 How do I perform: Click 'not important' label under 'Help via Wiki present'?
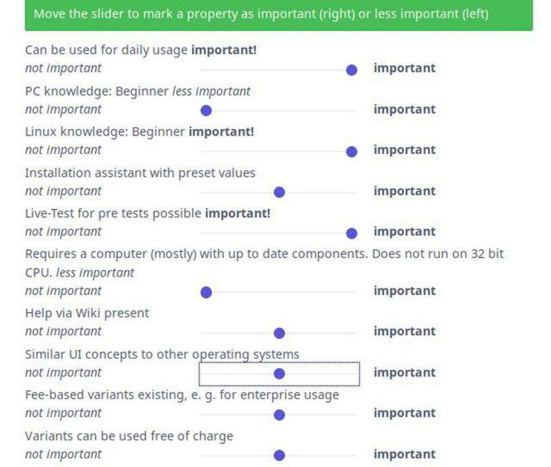pyautogui.click(x=63, y=332)
